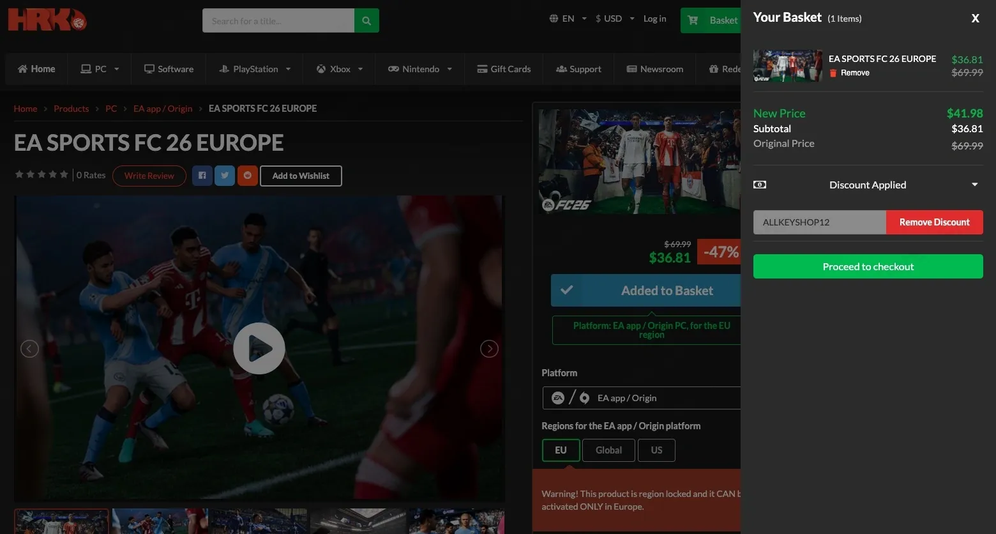Click the fifth rating star
The image size is (996, 534).
(x=64, y=174)
